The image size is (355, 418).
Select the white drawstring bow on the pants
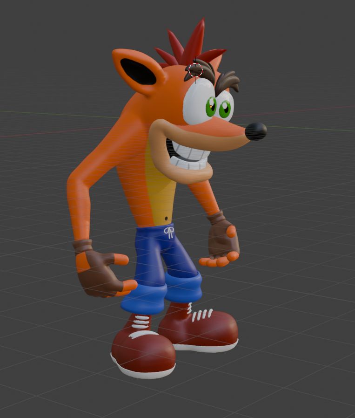coord(169,233)
